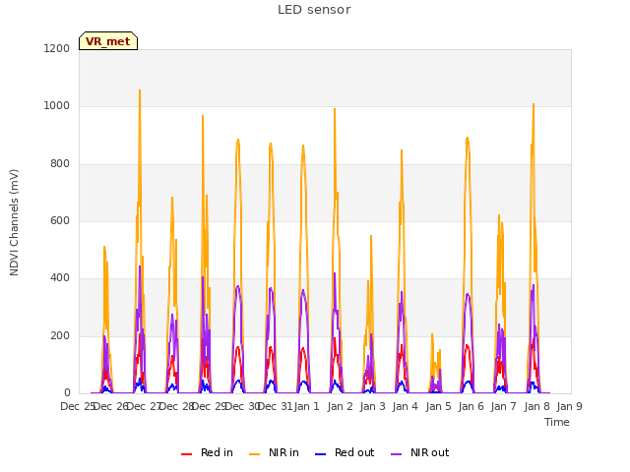Click the Time axis label
630x472 pixels.
coord(557,422)
